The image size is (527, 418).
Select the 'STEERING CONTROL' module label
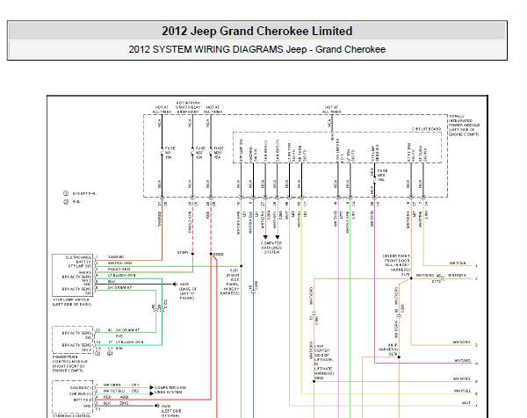[72, 416]
